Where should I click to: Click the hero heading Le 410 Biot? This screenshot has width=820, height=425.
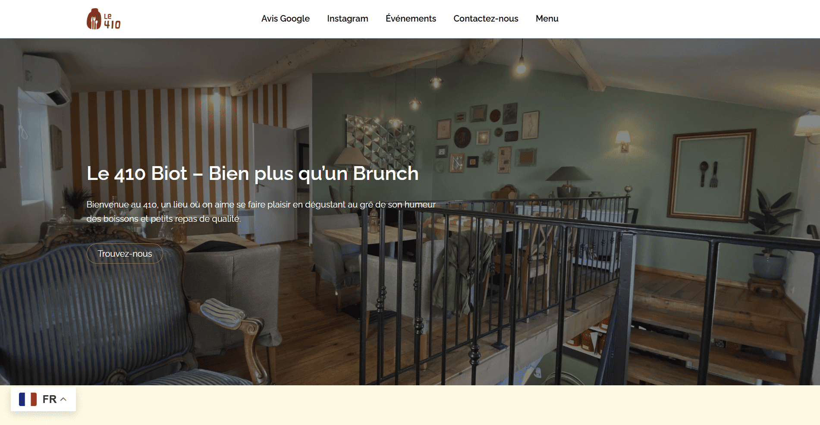(x=252, y=173)
